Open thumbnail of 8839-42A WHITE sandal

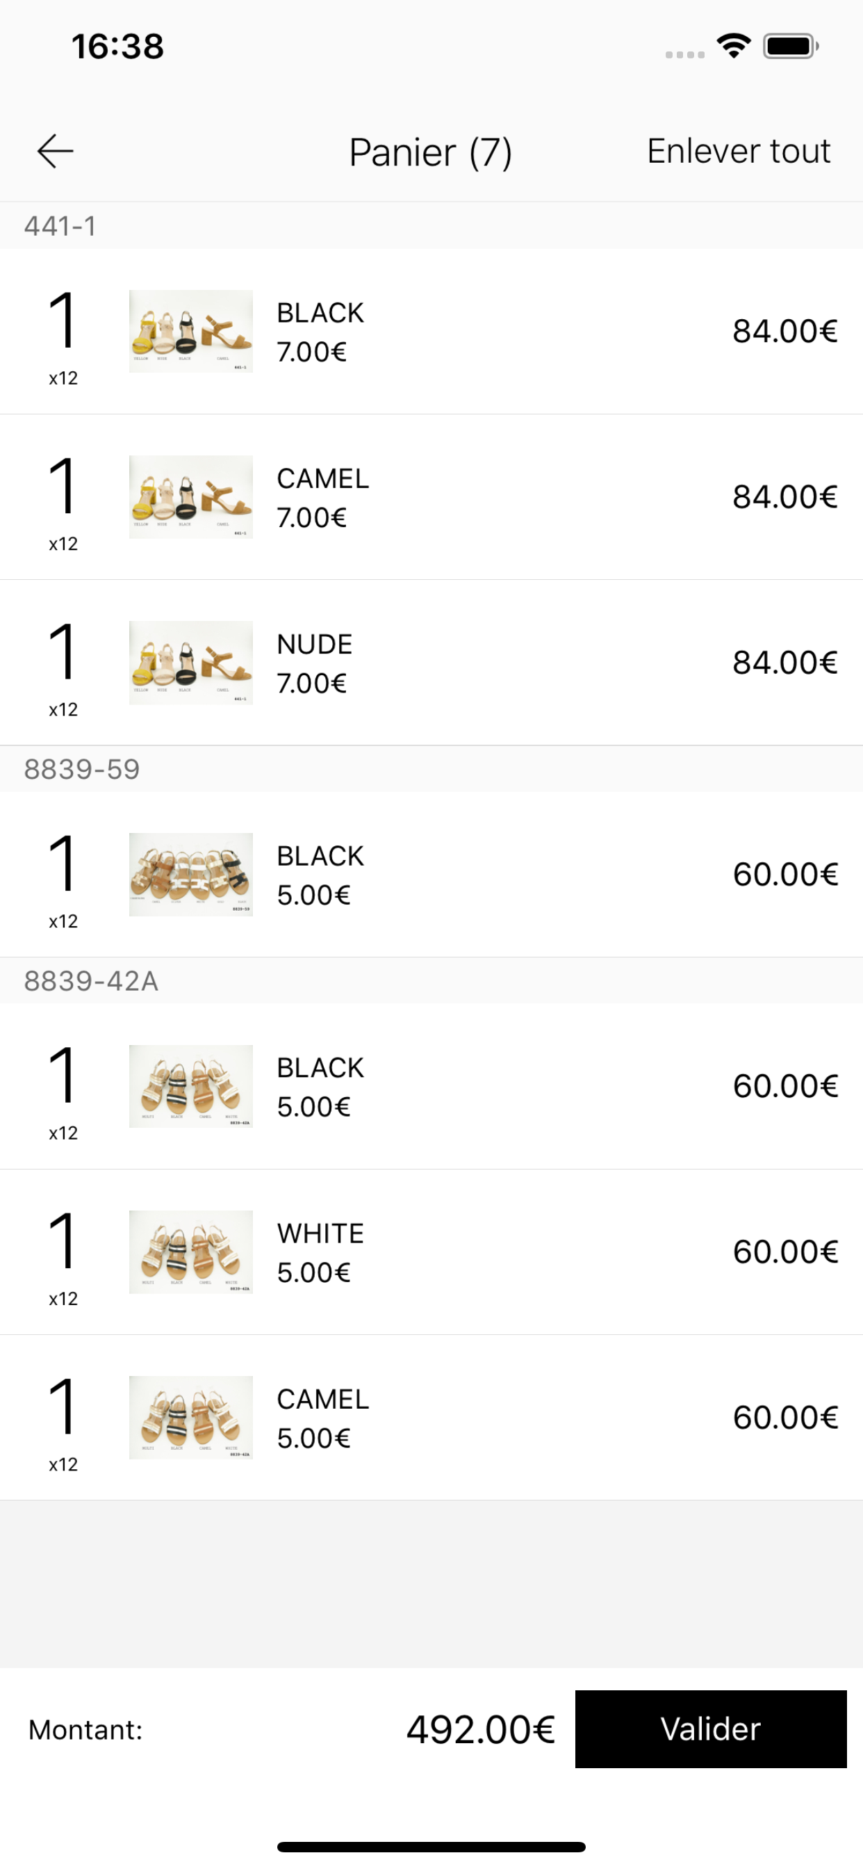(190, 1252)
